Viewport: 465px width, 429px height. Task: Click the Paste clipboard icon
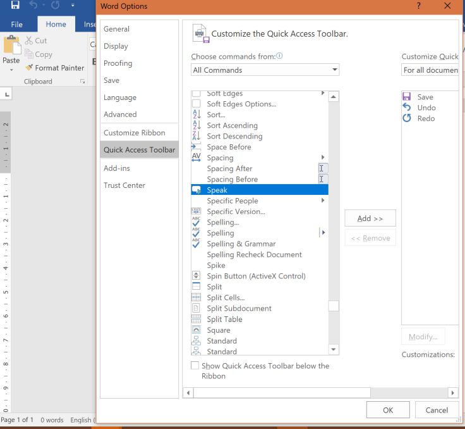click(11, 45)
